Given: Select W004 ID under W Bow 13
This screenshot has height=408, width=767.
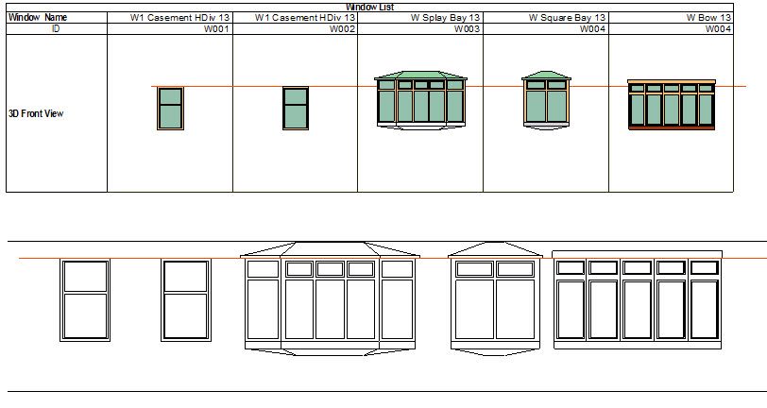Looking at the screenshot, I should pyautogui.click(x=671, y=29).
